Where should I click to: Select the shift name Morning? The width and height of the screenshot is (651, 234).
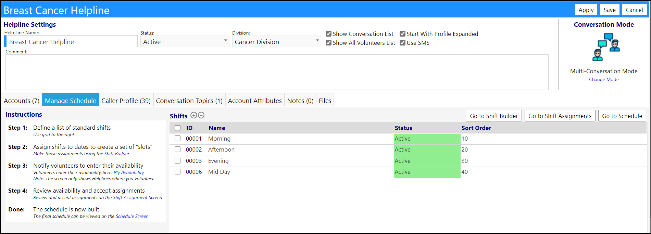pyautogui.click(x=219, y=139)
